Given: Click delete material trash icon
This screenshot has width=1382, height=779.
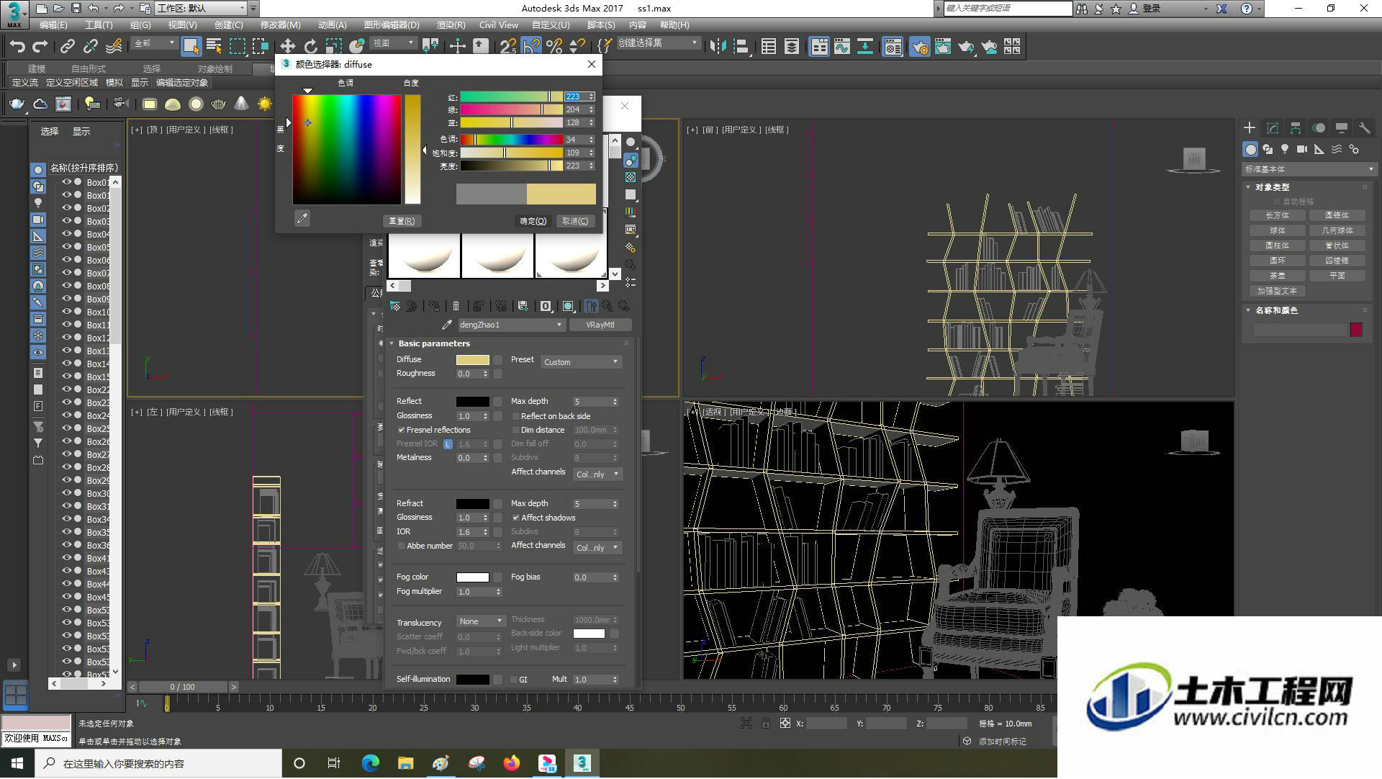Looking at the screenshot, I should click(456, 306).
